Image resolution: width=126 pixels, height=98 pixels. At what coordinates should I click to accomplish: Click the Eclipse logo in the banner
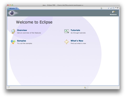pyautogui.click(x=13, y=13)
